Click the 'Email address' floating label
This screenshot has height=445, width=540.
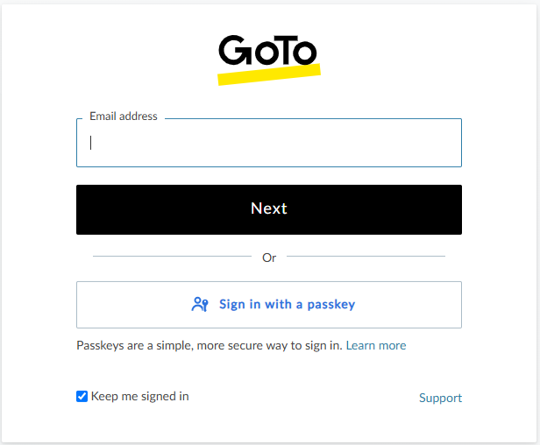coord(124,117)
